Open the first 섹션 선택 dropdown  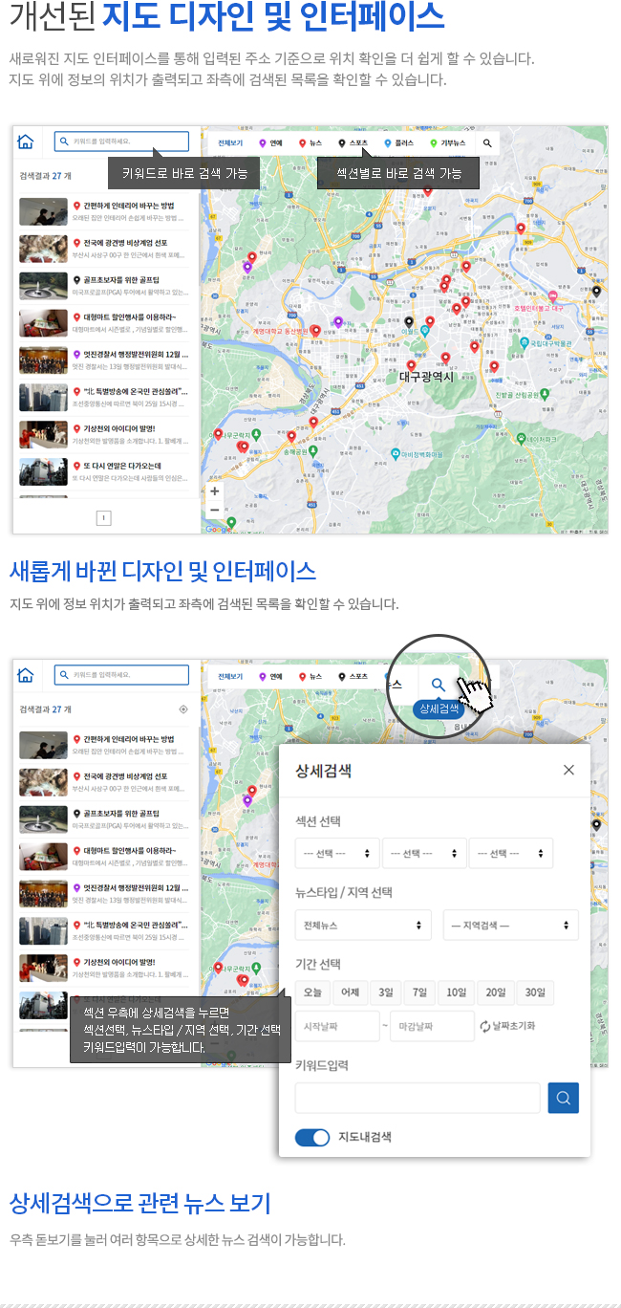point(337,853)
